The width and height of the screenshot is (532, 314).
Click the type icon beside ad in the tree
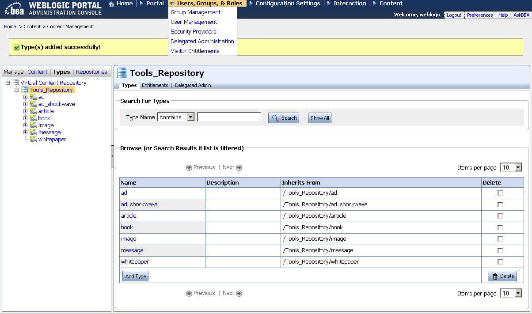(33, 97)
